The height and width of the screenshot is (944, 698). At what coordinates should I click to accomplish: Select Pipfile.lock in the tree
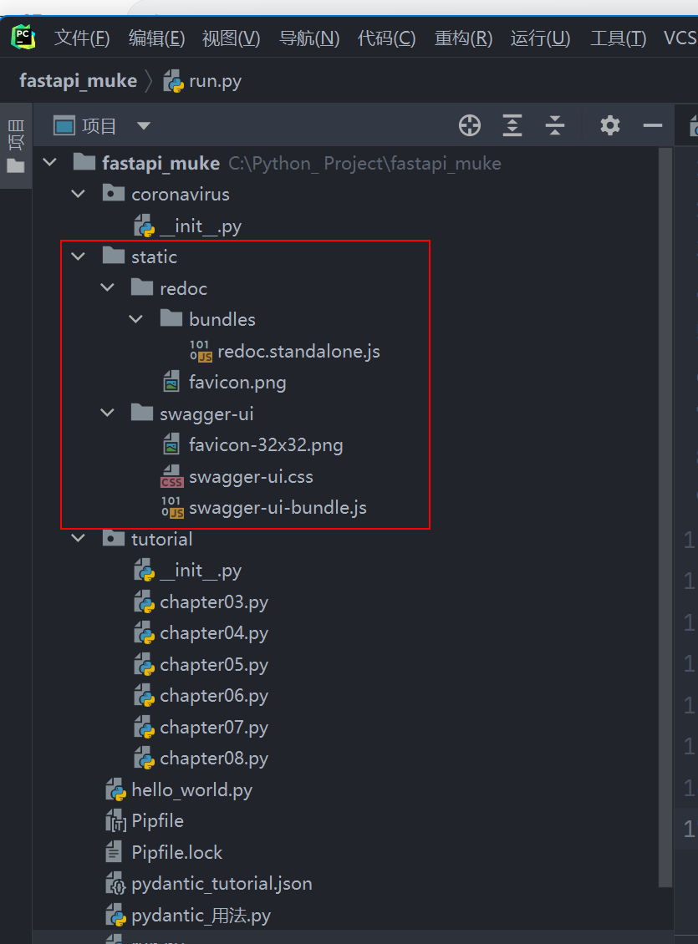click(x=176, y=852)
